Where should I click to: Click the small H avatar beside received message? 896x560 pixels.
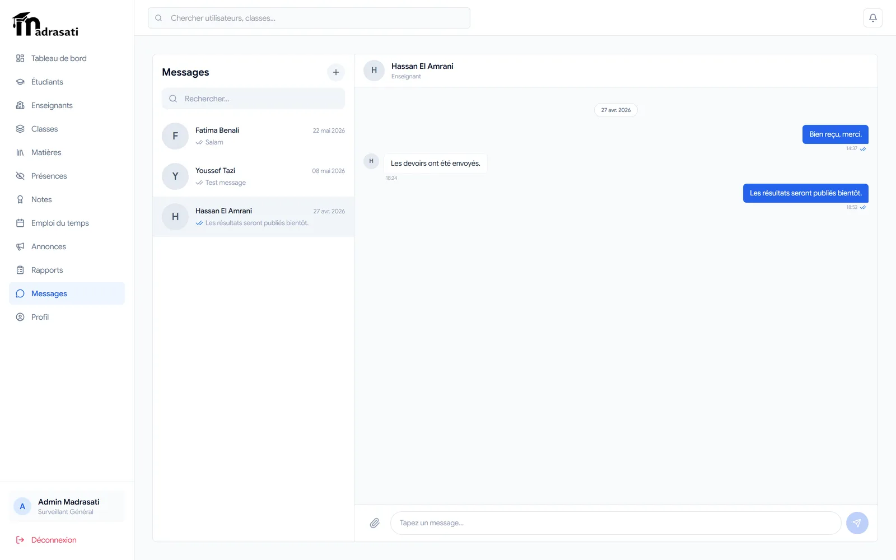[x=371, y=161]
